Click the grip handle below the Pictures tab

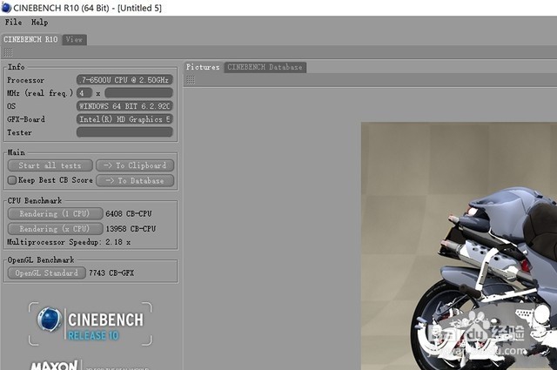[x=191, y=80]
